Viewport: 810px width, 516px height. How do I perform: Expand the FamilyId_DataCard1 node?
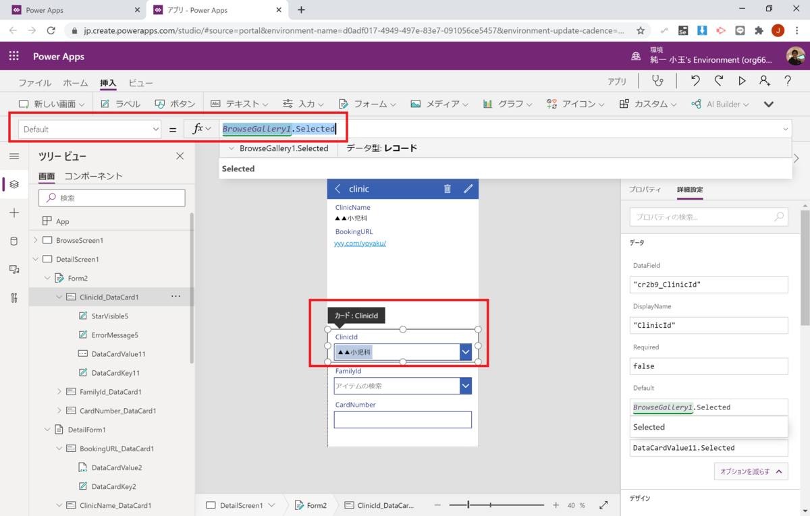[x=59, y=391]
